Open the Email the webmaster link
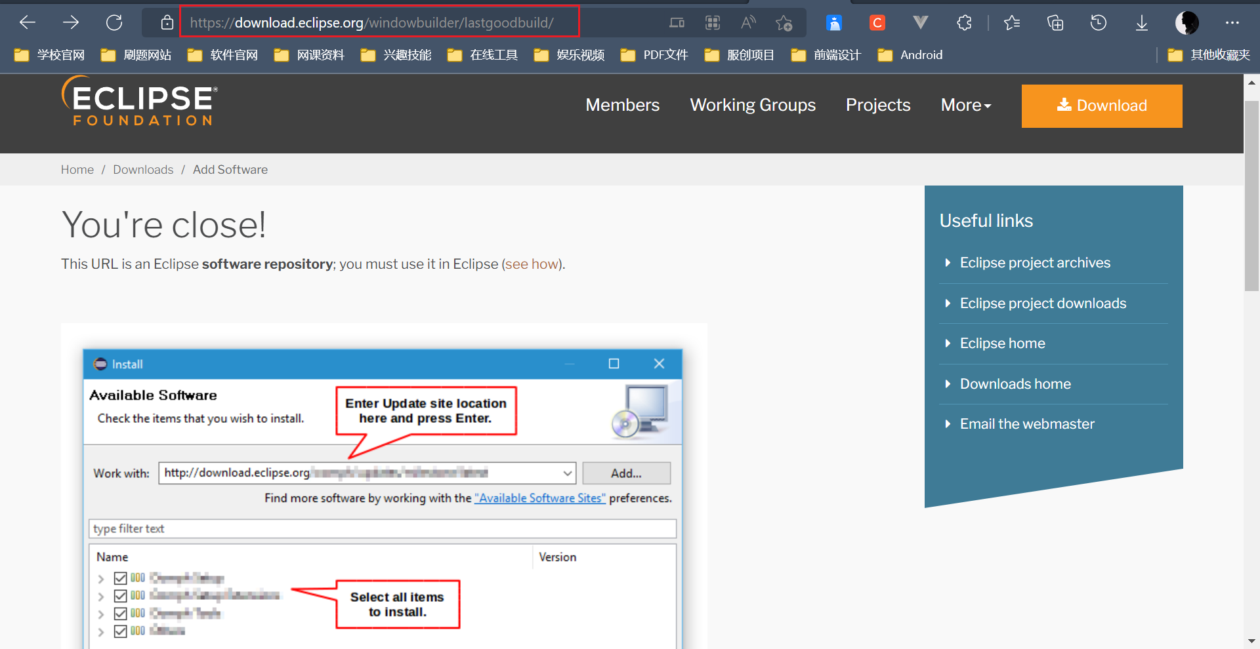The width and height of the screenshot is (1260, 649). pos(1027,424)
